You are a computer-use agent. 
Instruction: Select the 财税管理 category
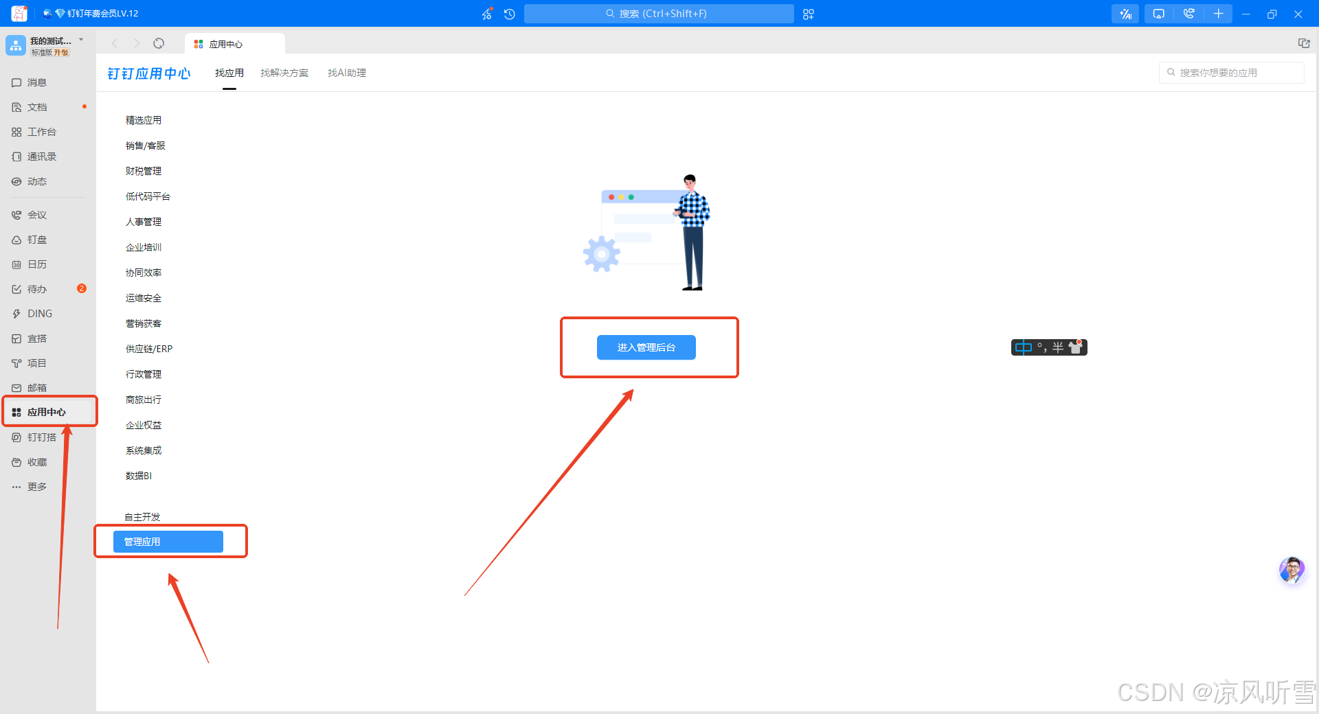[x=144, y=171]
